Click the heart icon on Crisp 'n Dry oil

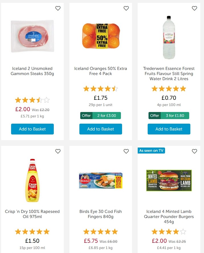pos(58,152)
